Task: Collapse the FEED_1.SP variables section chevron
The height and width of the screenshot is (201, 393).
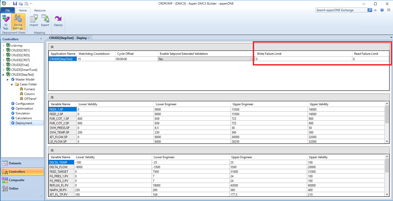Action: (x=52, y=98)
